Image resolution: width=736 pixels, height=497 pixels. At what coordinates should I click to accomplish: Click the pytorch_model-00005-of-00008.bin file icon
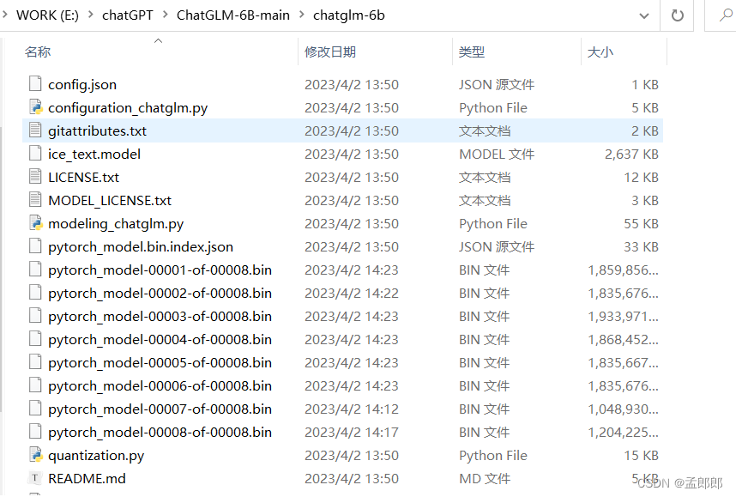click(x=35, y=361)
